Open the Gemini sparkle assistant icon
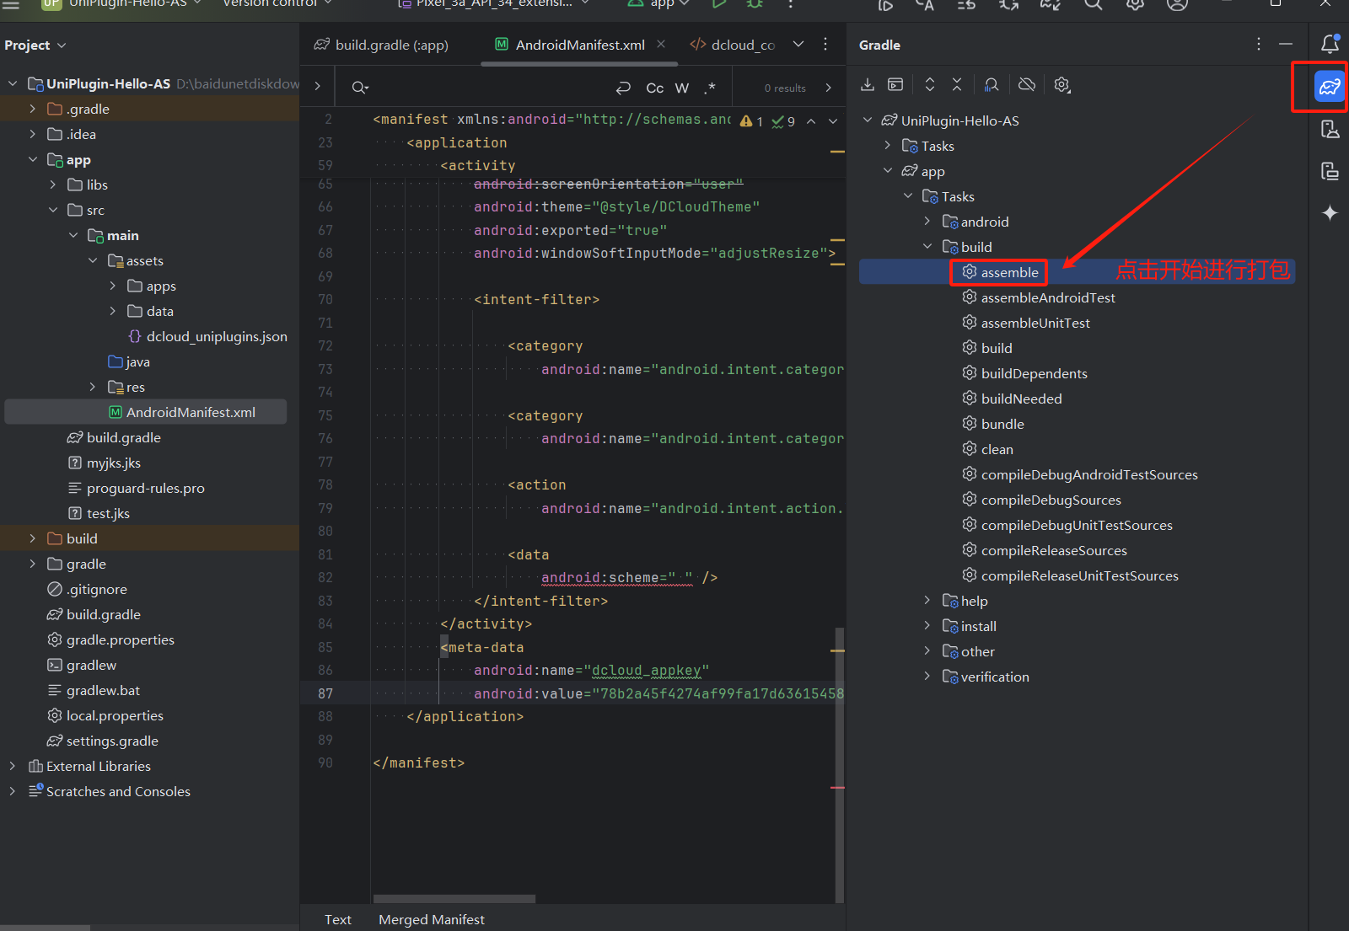This screenshot has height=931, width=1349. point(1330,213)
